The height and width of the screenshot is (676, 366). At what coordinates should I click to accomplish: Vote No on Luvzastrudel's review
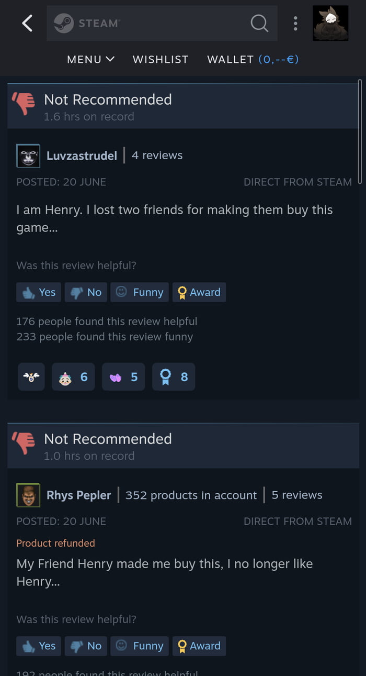pyautogui.click(x=86, y=292)
